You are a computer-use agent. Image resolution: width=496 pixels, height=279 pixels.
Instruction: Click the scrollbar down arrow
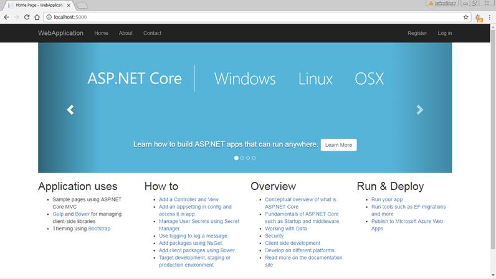click(493, 275)
